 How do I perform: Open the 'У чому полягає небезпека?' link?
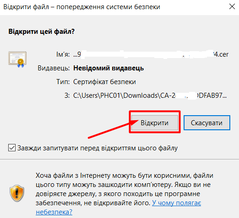coord(118,207)
